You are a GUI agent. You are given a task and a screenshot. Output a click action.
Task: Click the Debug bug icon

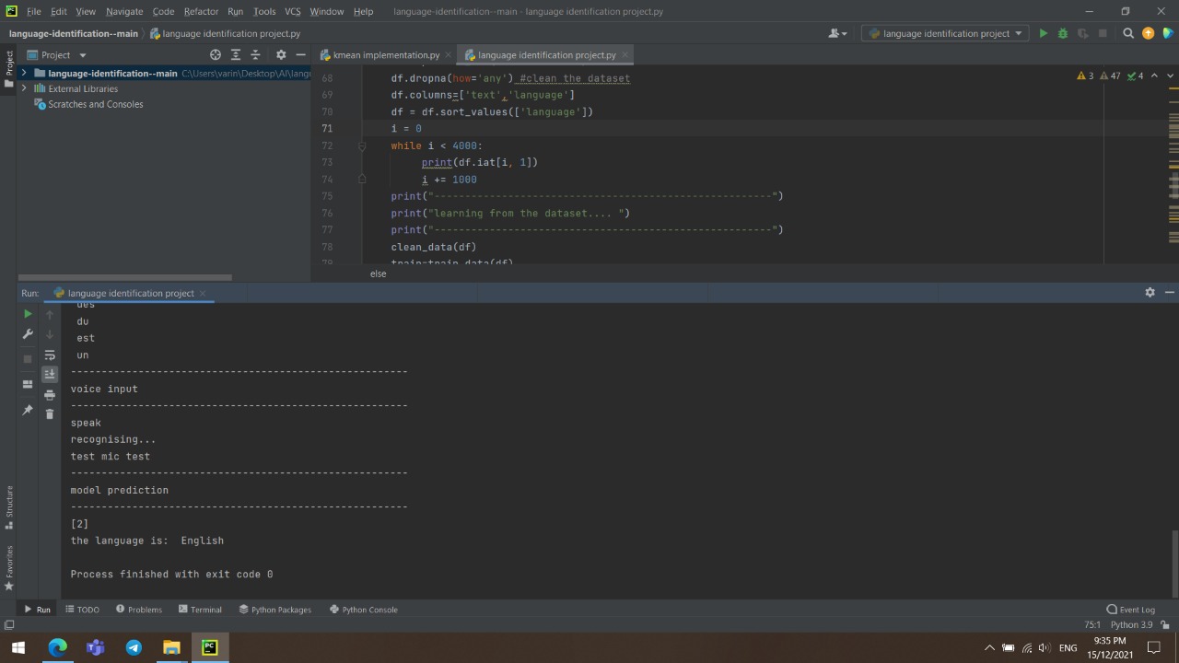click(x=1062, y=33)
